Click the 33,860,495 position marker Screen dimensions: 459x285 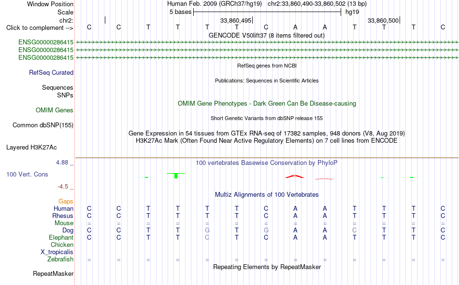point(236,20)
